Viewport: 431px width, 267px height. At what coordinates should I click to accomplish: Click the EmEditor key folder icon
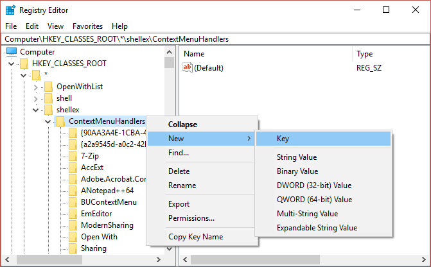pos(73,214)
